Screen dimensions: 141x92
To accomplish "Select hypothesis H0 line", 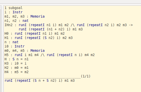I will click(35, 34).
